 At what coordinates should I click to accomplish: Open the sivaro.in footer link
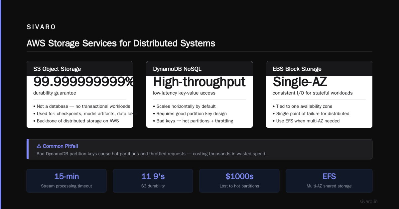click(x=369, y=201)
